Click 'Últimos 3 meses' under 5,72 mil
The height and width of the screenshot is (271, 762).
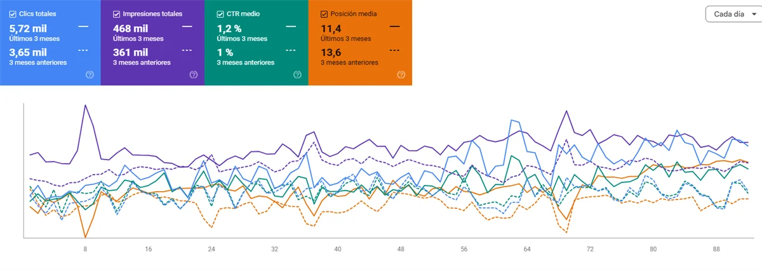point(34,39)
